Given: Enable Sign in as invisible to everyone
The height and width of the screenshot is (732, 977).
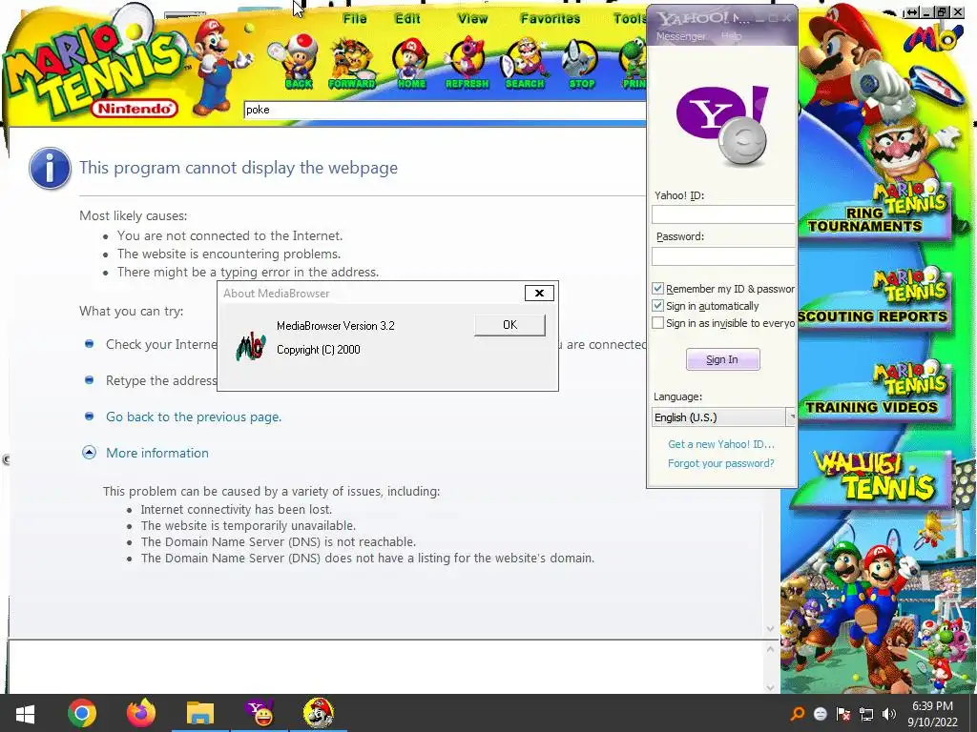Looking at the screenshot, I should point(657,323).
